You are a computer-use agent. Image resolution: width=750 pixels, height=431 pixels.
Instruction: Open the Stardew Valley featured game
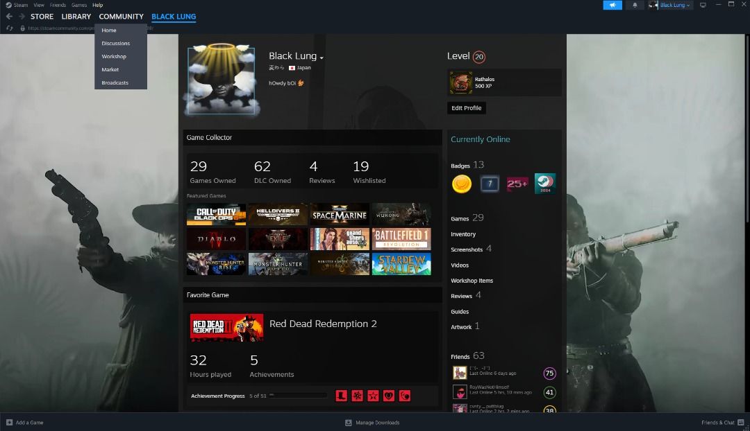[401, 264]
